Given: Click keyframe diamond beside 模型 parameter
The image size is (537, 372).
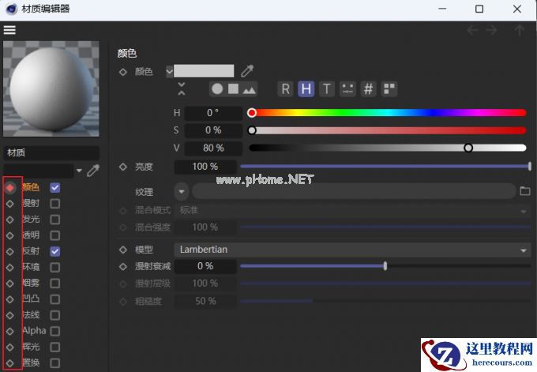Looking at the screenshot, I should click(123, 250).
